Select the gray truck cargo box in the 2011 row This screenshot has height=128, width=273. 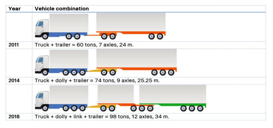pos(69,23)
